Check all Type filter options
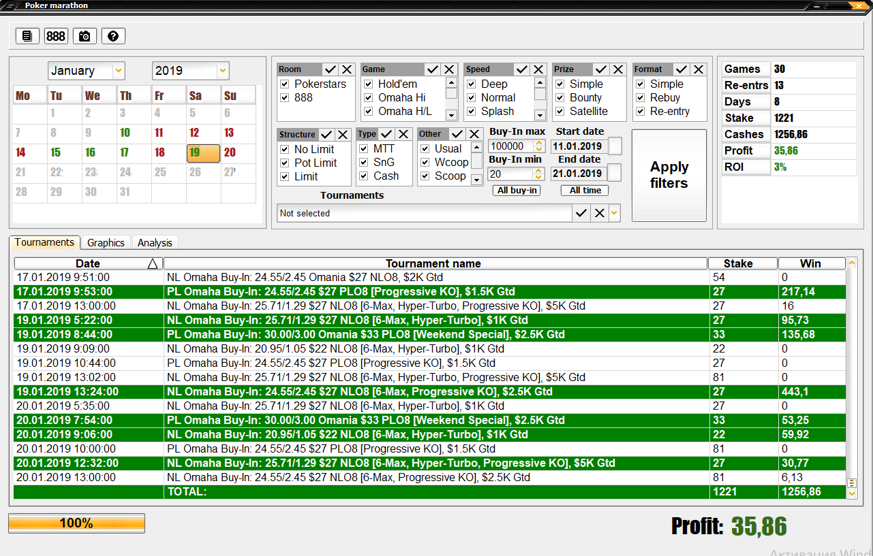Image resolution: width=873 pixels, height=556 pixels. point(387,134)
